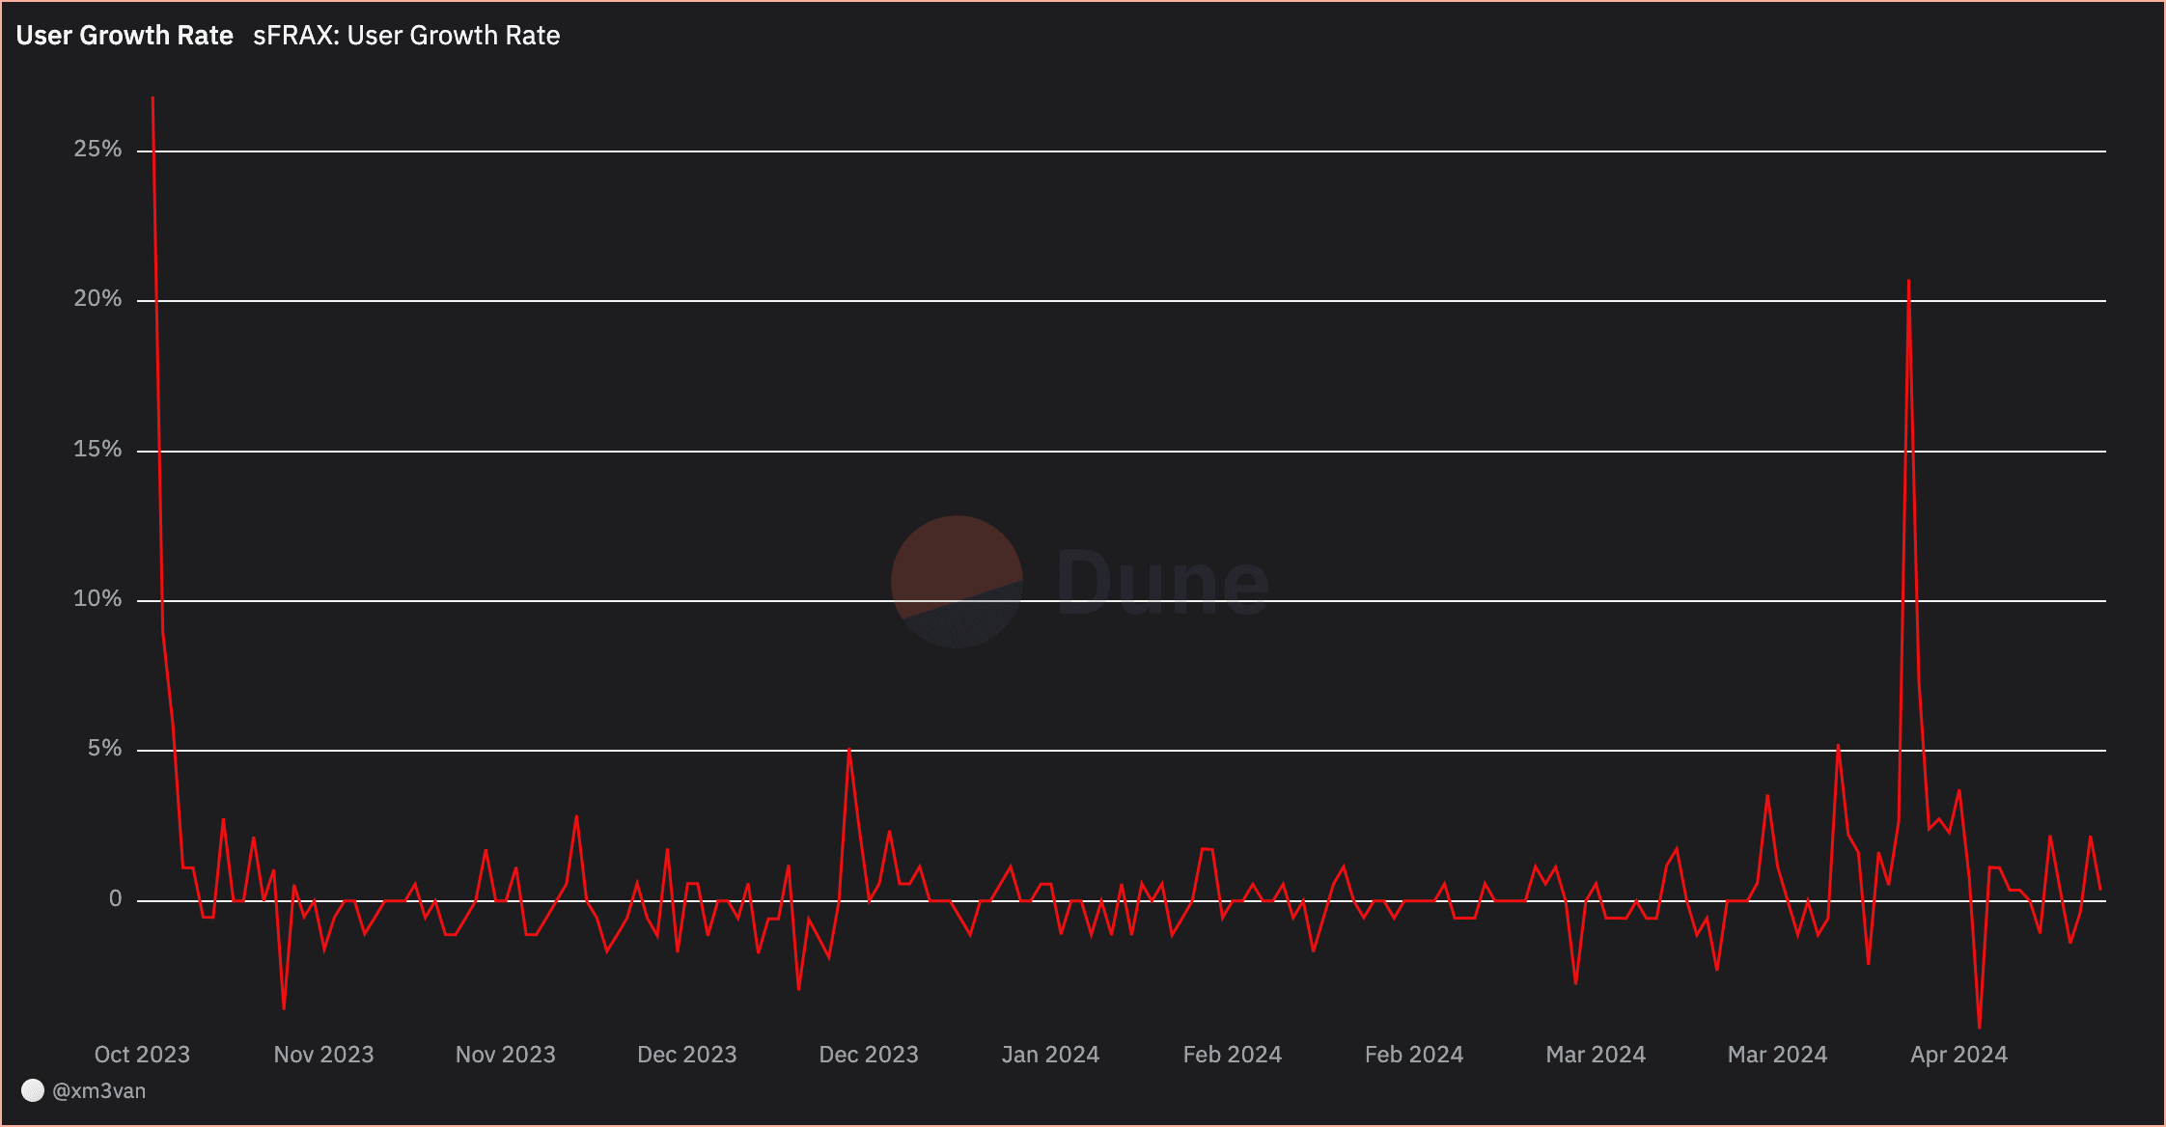
Task: Click the sFRAX: User Growth Rate subtitle
Action: click(406, 36)
